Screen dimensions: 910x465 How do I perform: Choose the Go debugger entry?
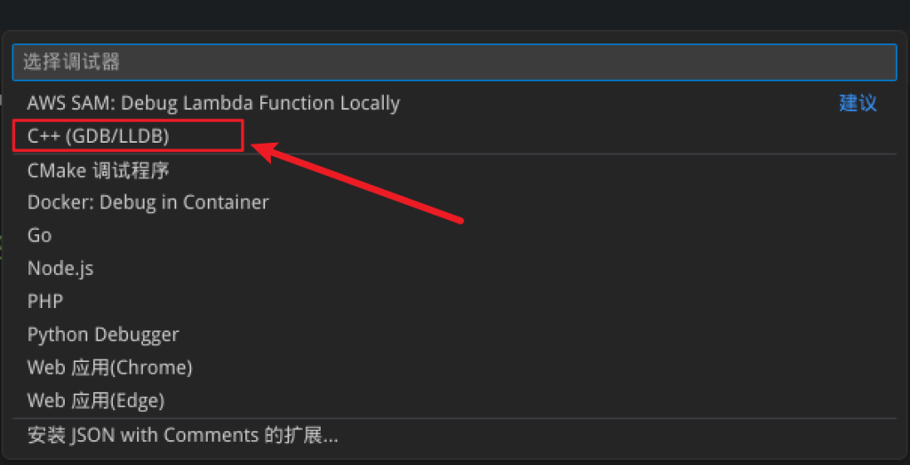(454, 235)
